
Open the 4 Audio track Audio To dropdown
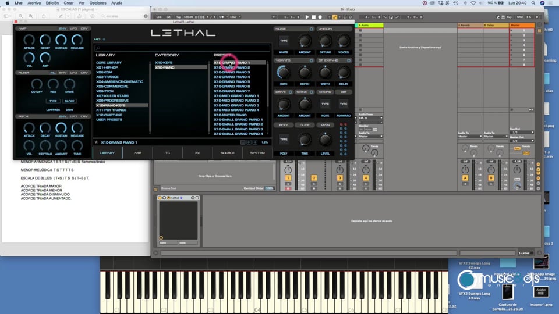click(370, 136)
